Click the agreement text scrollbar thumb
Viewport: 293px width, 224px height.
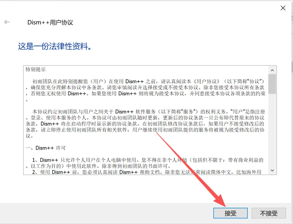click(272, 84)
